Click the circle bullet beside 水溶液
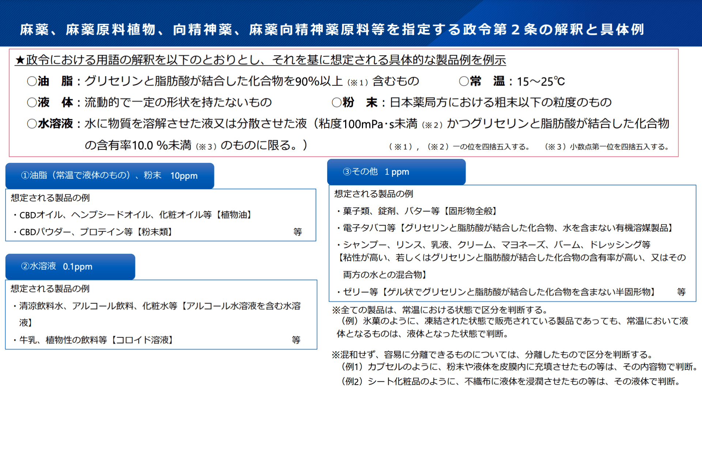 tap(32, 124)
